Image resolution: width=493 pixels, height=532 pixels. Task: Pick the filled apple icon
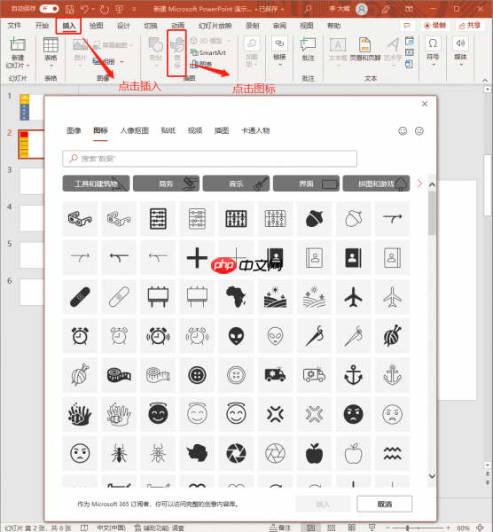click(314, 453)
